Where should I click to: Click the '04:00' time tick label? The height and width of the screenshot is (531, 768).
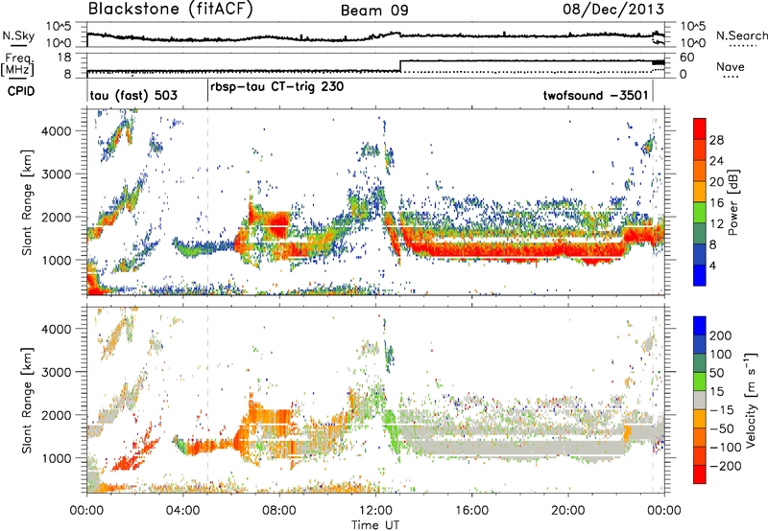pyautogui.click(x=183, y=511)
